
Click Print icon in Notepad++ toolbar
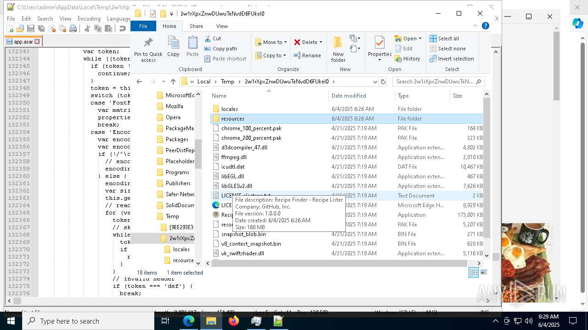(x=73, y=29)
